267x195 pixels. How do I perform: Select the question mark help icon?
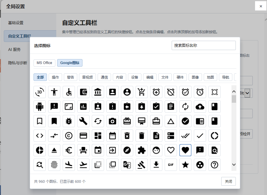pyautogui.click(x=214, y=165)
